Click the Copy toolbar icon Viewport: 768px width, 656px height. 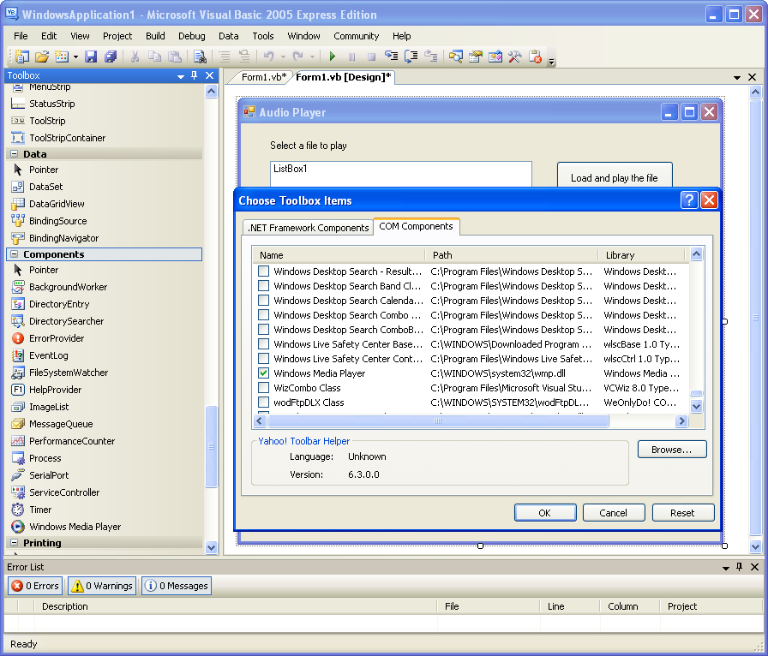click(155, 57)
